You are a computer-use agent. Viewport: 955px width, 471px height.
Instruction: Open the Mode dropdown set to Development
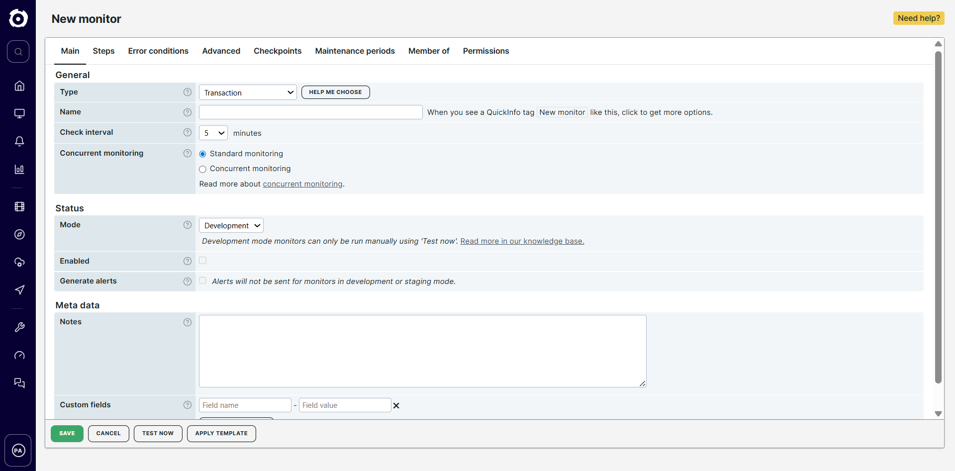point(231,226)
